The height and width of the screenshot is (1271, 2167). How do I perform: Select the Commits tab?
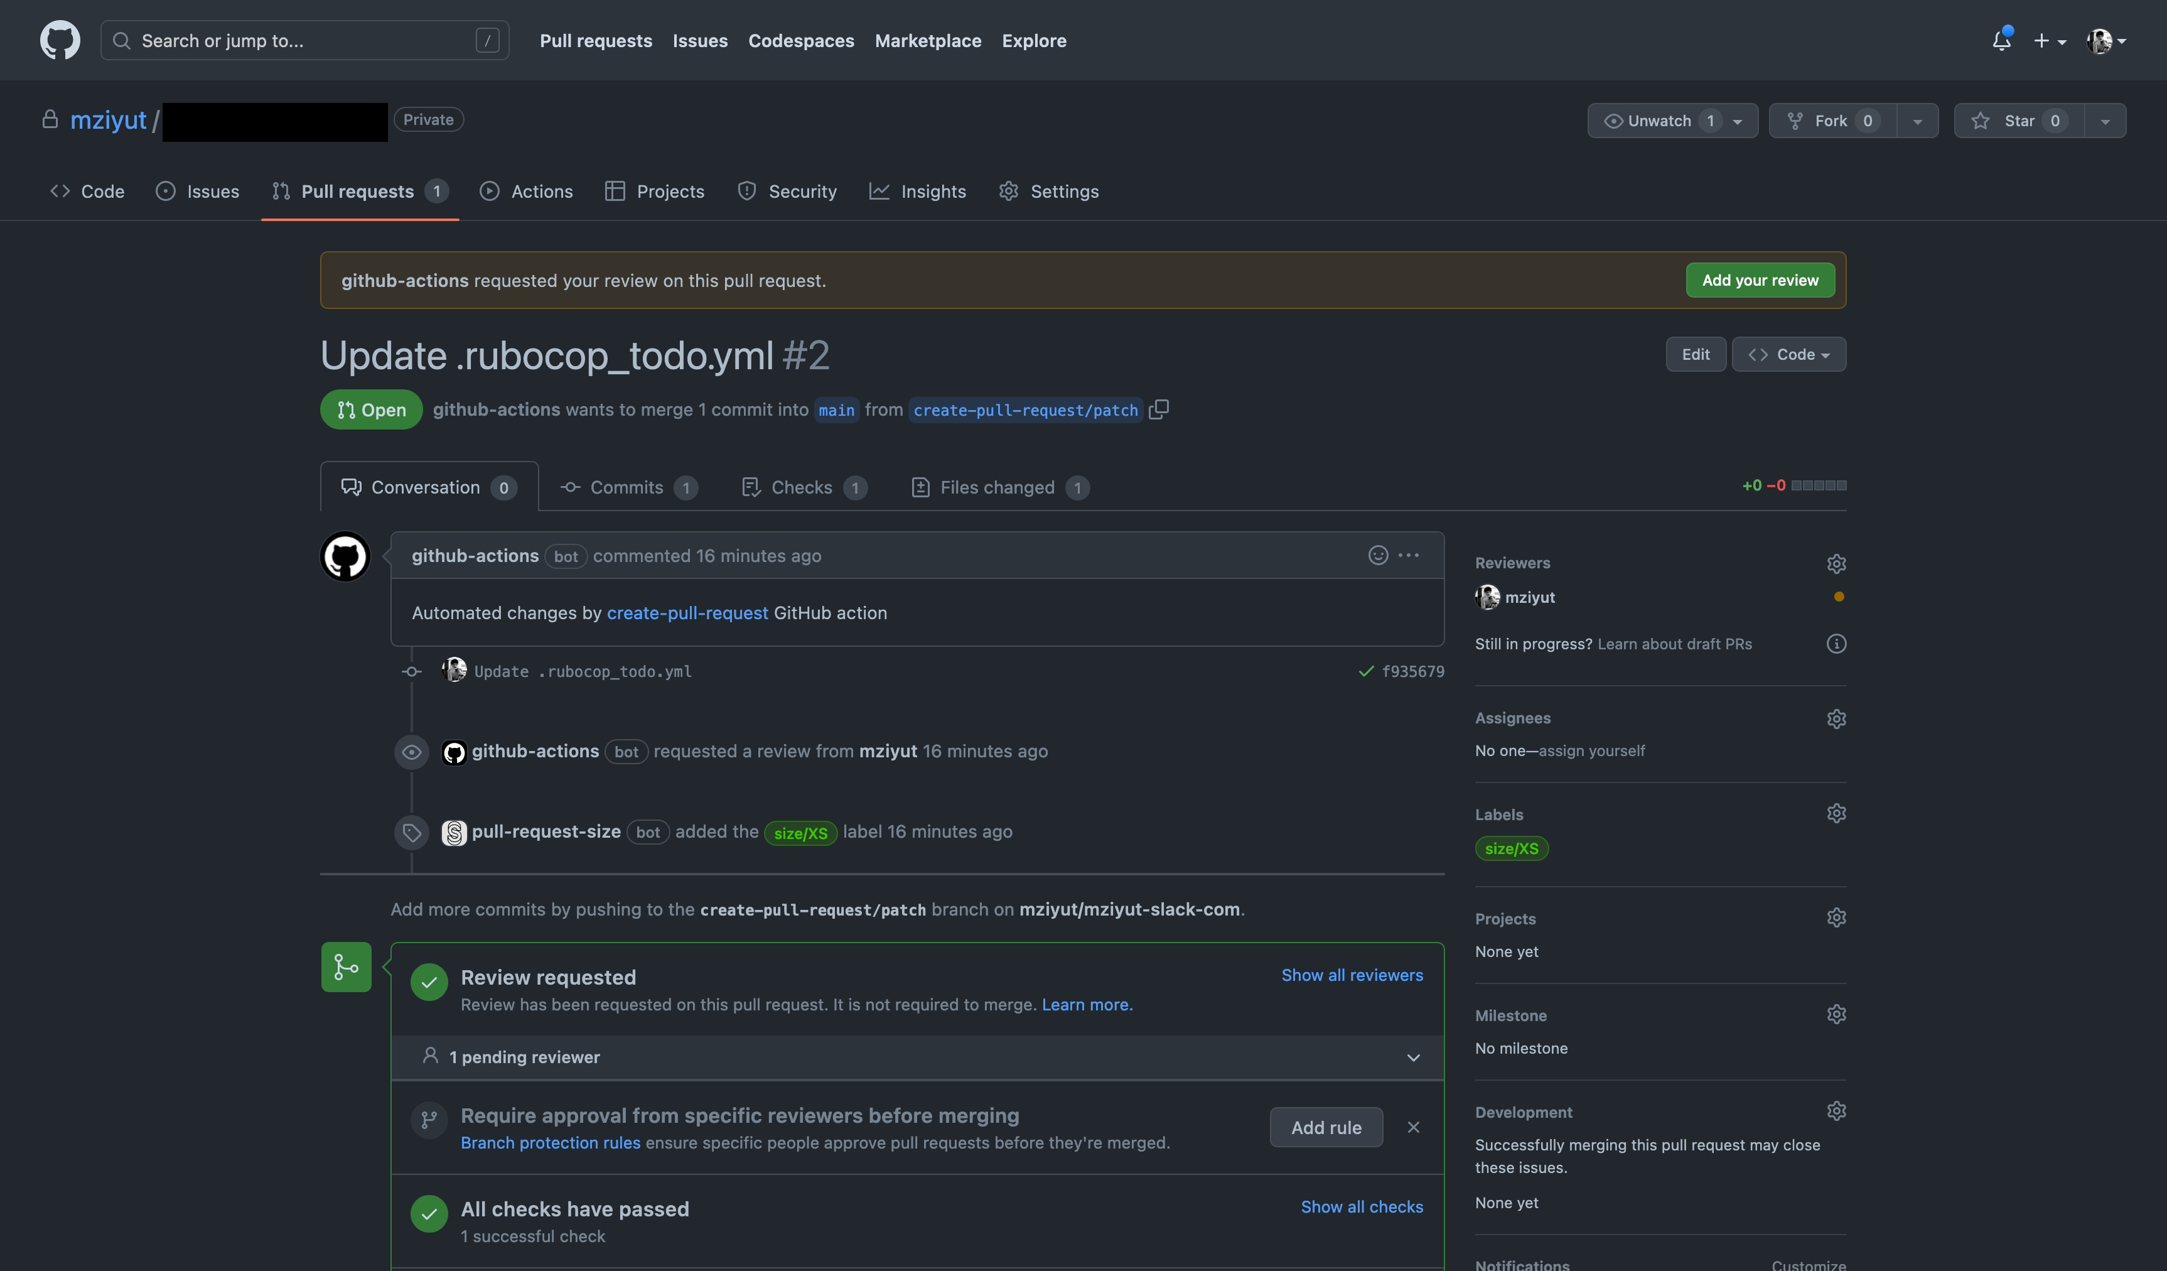click(x=628, y=487)
